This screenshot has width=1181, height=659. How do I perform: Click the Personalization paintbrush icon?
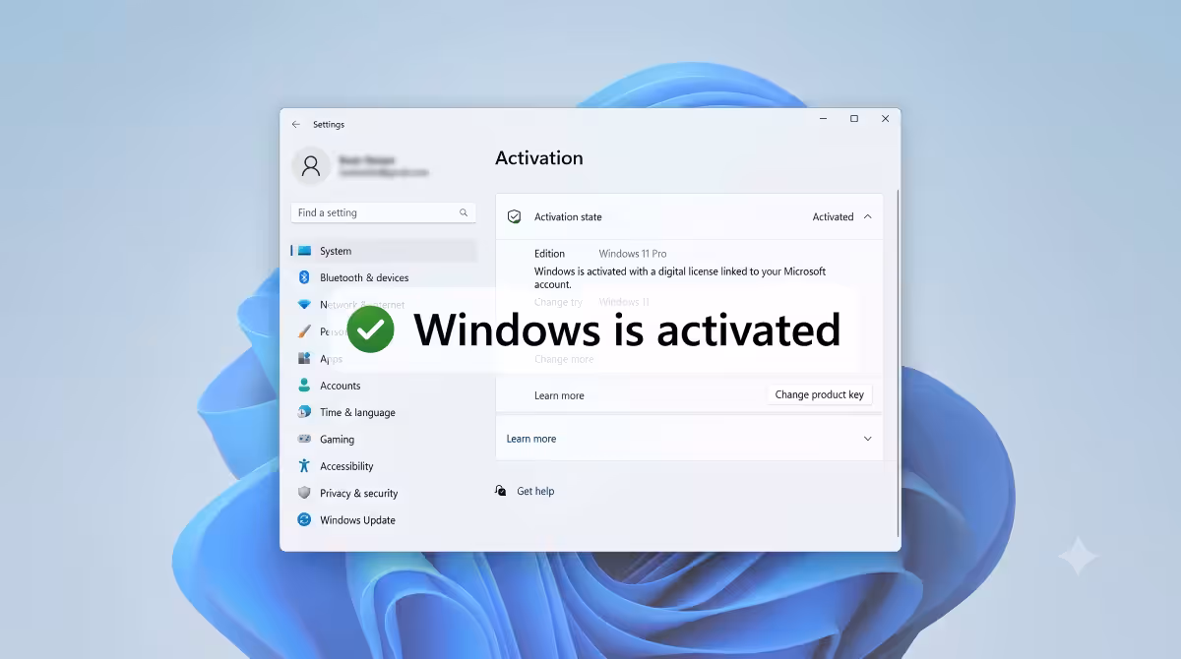click(304, 331)
